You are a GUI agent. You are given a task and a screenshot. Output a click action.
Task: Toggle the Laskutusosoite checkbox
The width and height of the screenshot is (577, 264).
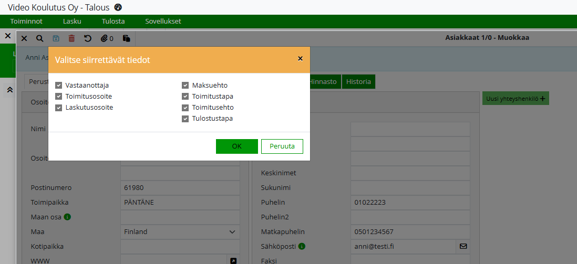coord(59,108)
